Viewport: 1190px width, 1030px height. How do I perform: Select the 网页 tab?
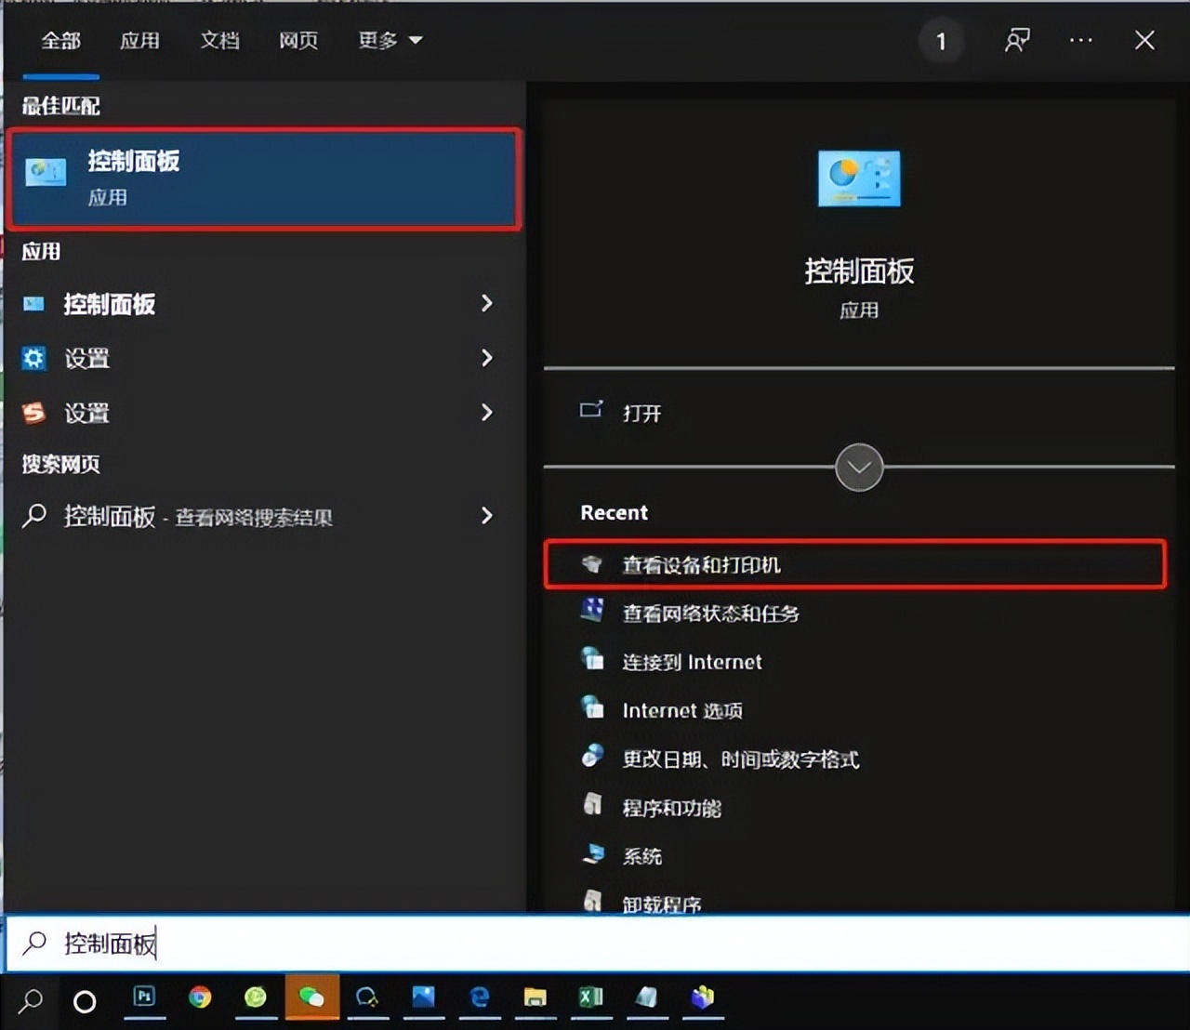(297, 41)
